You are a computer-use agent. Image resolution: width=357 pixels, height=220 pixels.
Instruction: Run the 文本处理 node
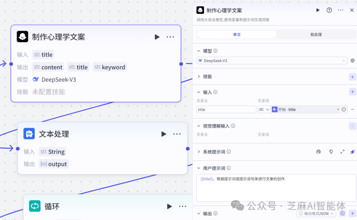(164, 134)
